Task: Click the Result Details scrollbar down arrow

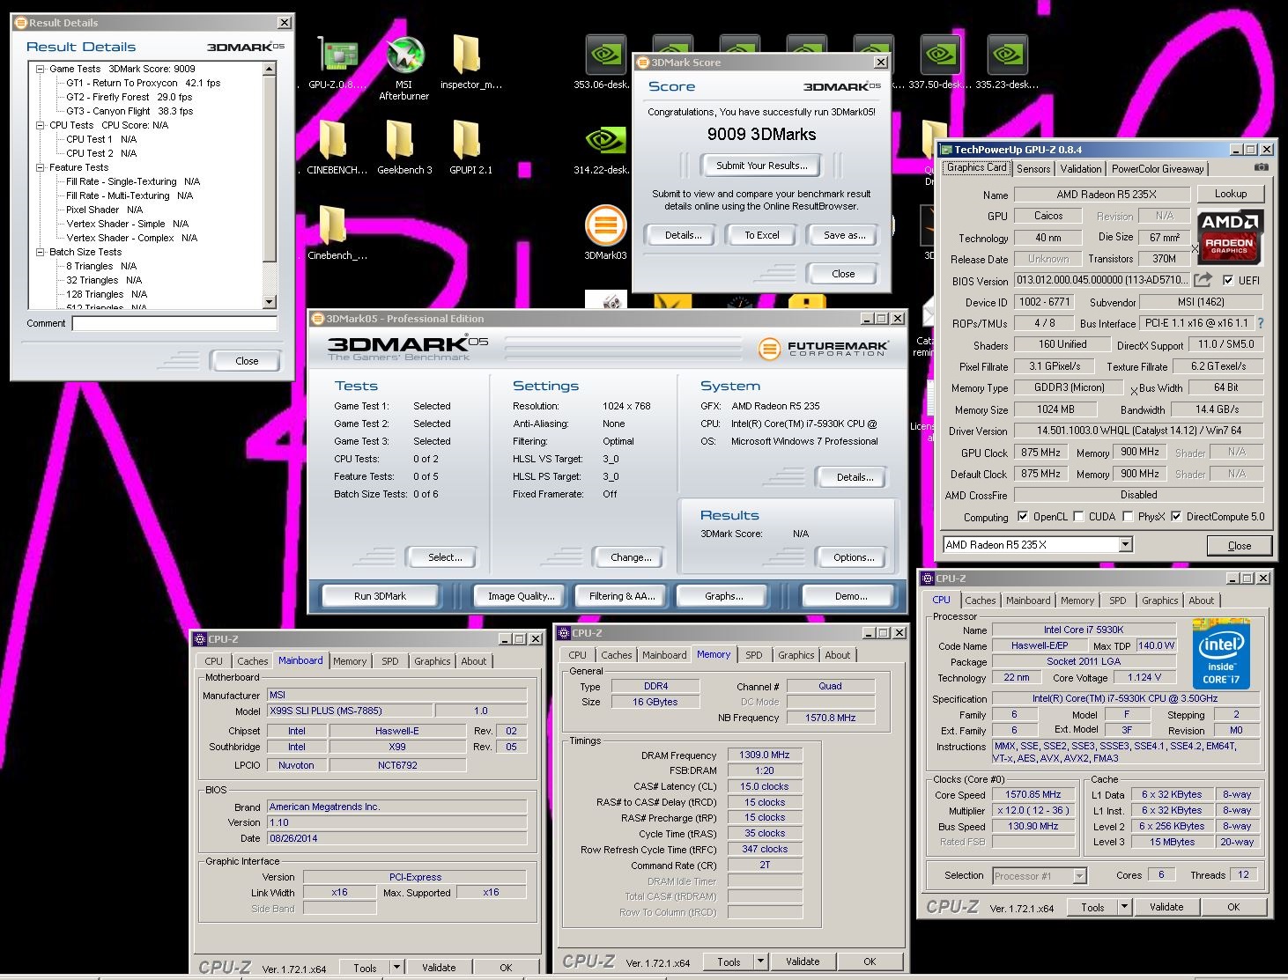Action: [270, 302]
